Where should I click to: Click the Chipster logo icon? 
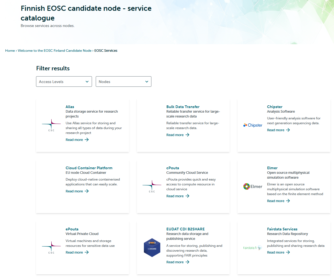click(253, 125)
